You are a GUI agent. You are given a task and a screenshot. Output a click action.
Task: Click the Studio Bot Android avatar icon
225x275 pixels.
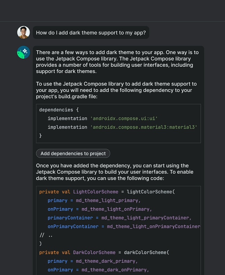(x=23, y=52)
